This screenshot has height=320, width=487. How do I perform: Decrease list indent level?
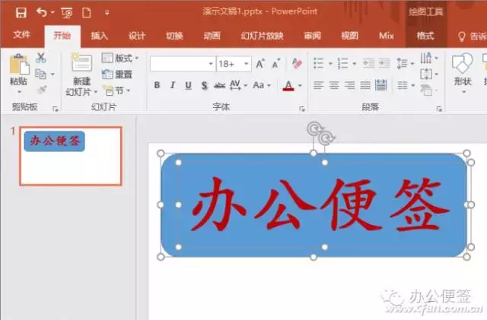tap(368, 63)
